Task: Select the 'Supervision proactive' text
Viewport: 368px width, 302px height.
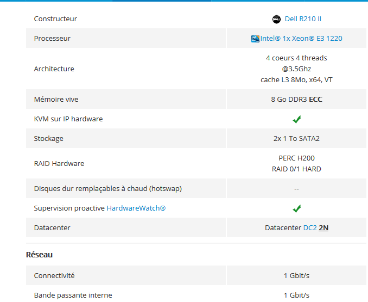Action: [x=69, y=208]
